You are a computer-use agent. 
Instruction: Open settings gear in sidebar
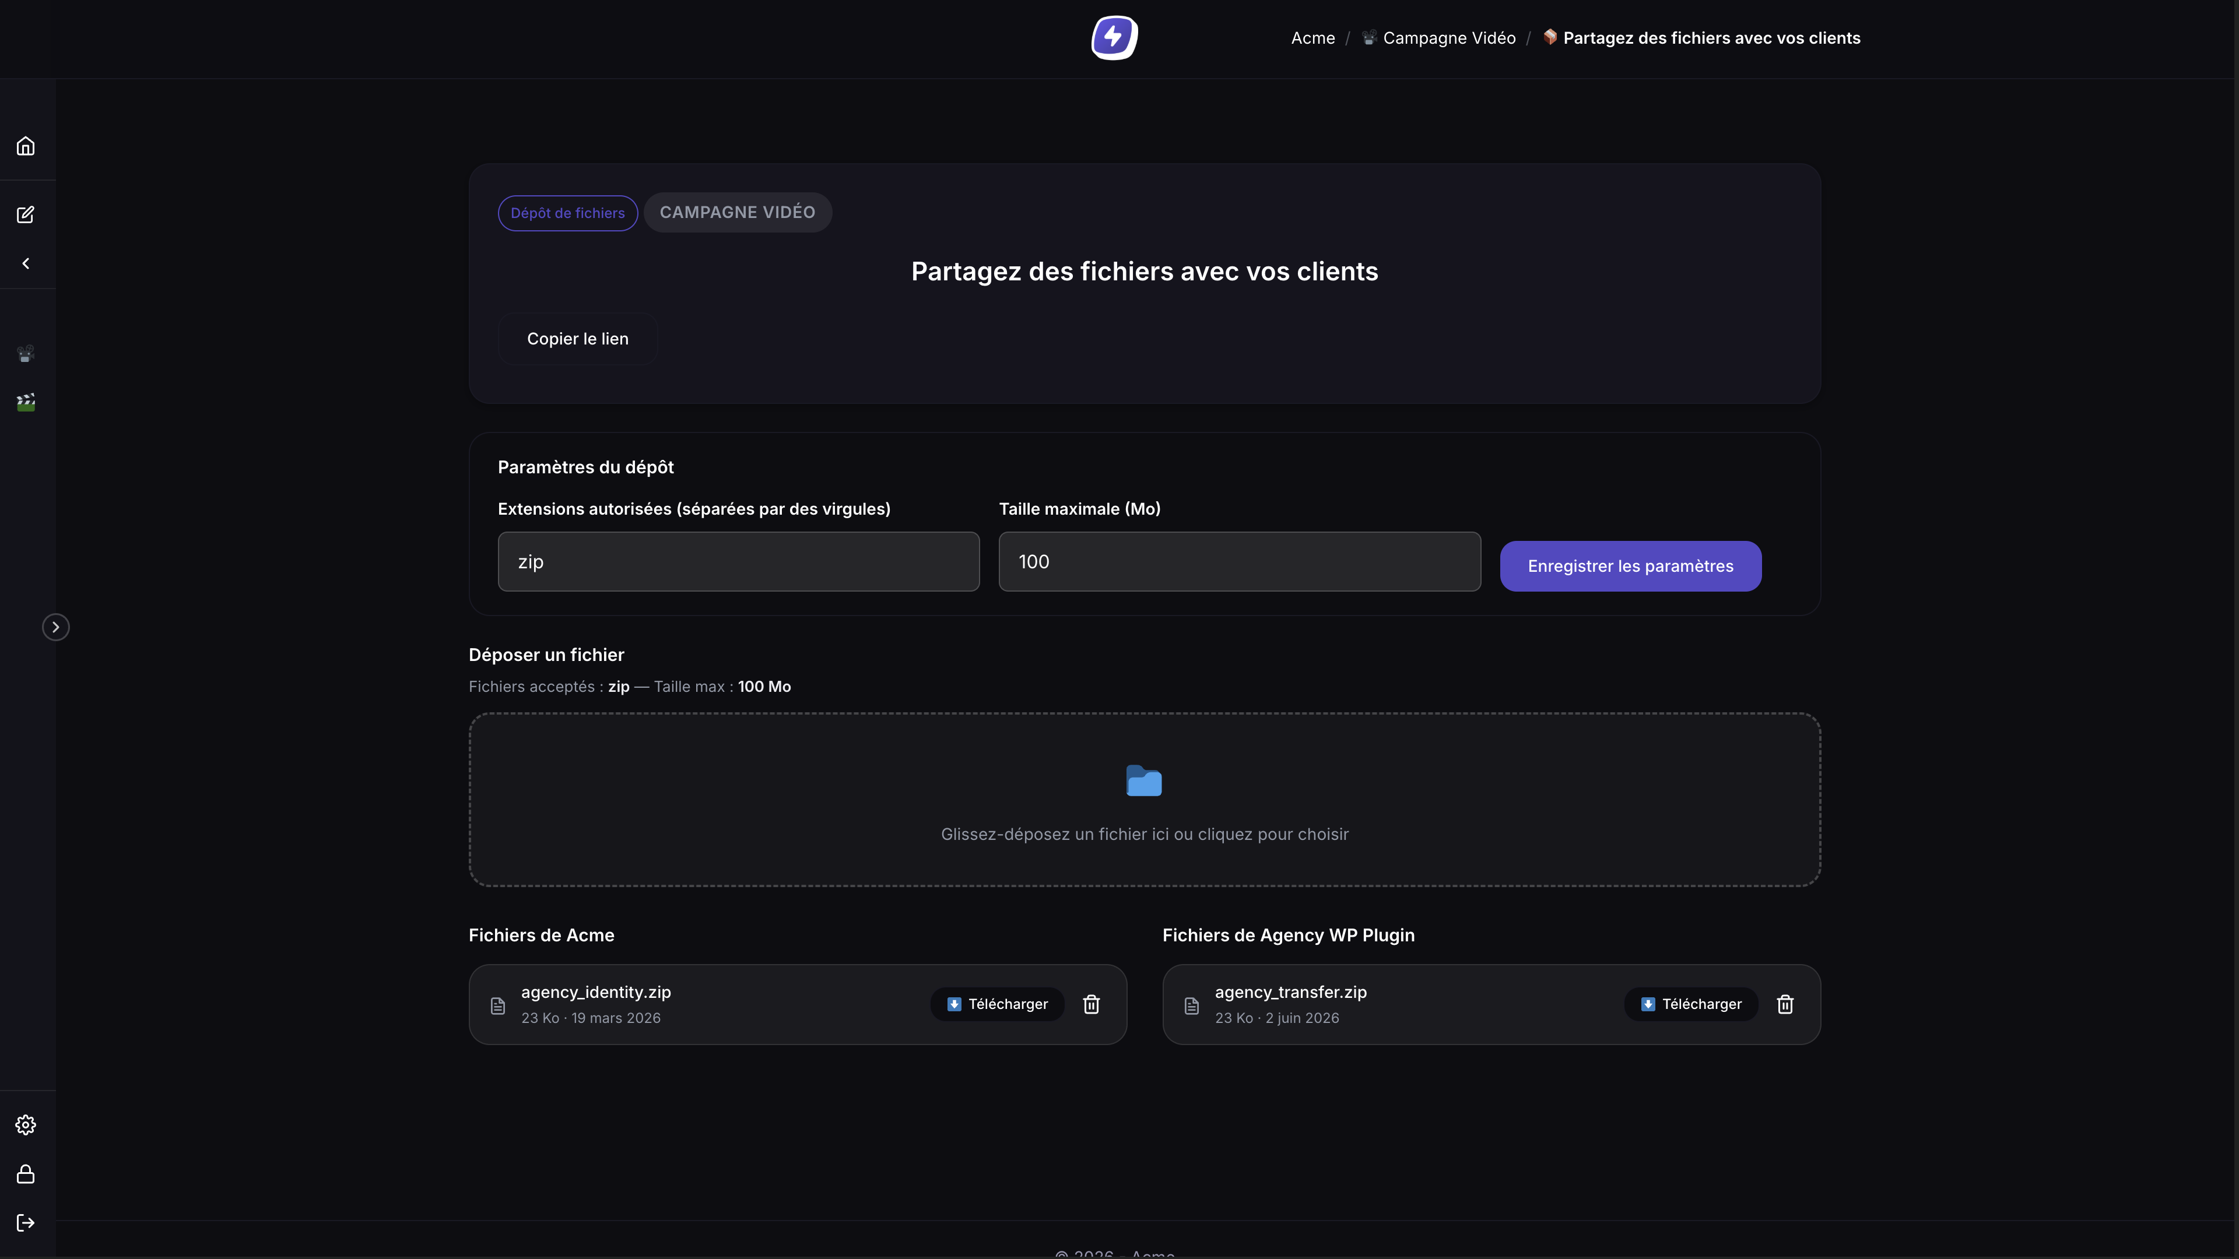26,1125
